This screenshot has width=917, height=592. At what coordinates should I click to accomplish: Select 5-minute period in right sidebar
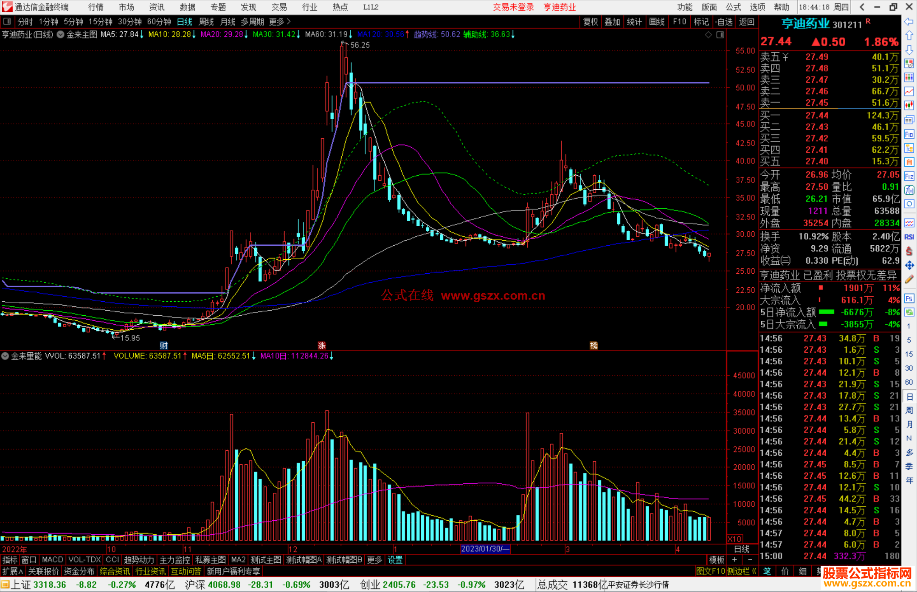909,340
